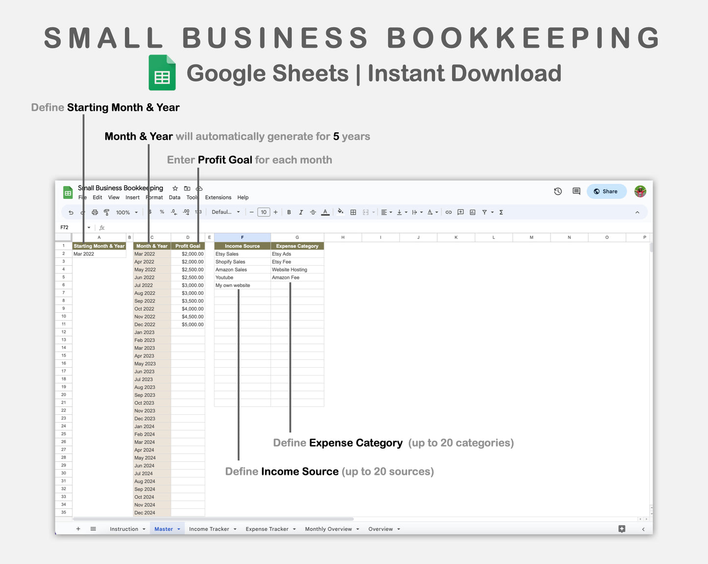The width and height of the screenshot is (708, 564).
Task: Select the Paint format tool
Action: pos(106,212)
